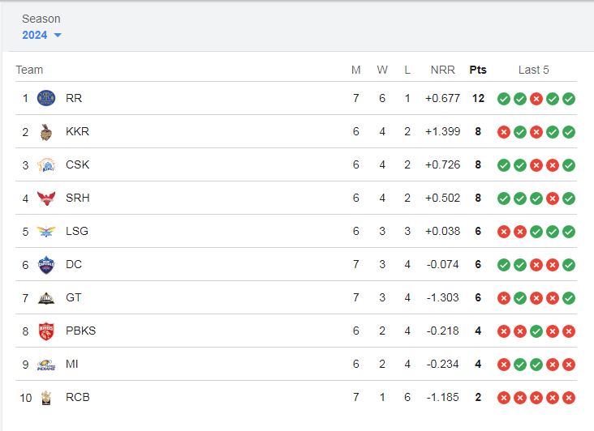Select the Last 5 column header
The height and width of the screenshot is (431, 594).
[533, 70]
